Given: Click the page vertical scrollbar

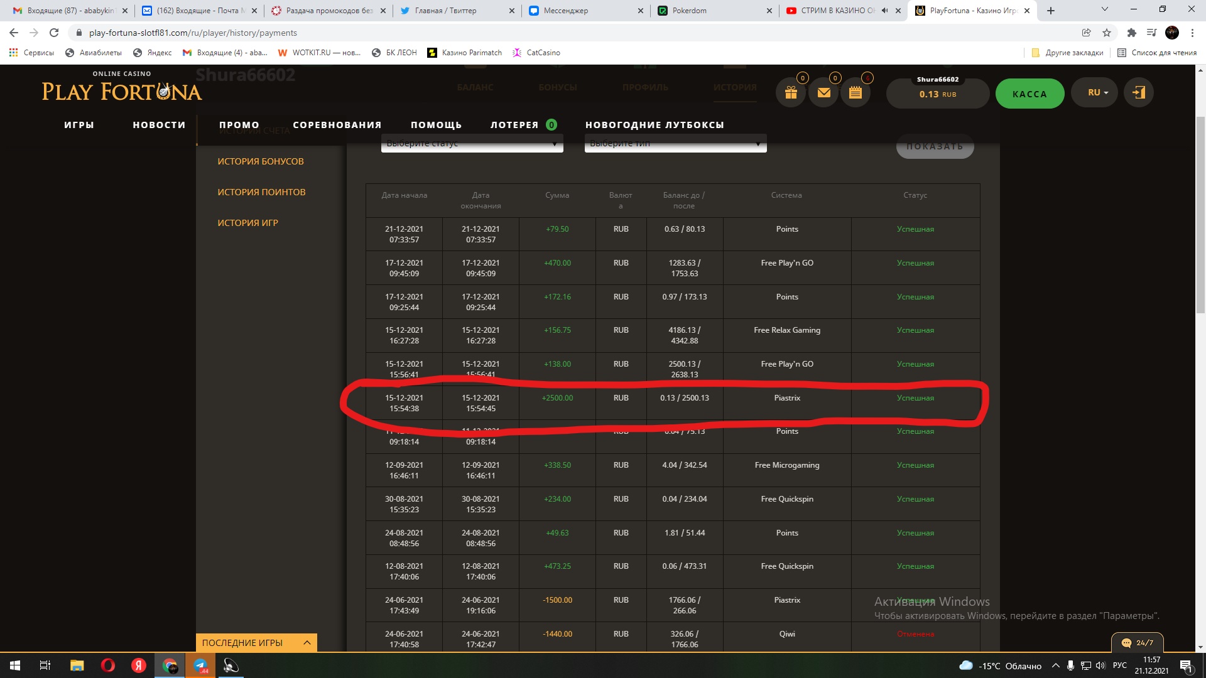Looking at the screenshot, I should 1200,213.
